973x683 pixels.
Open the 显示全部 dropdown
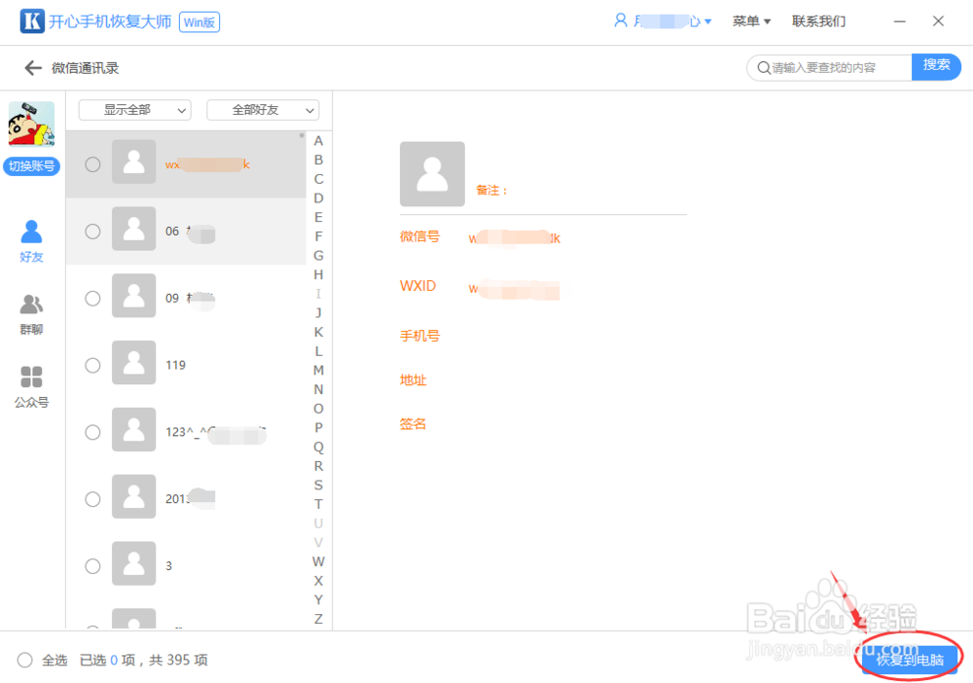(134, 110)
